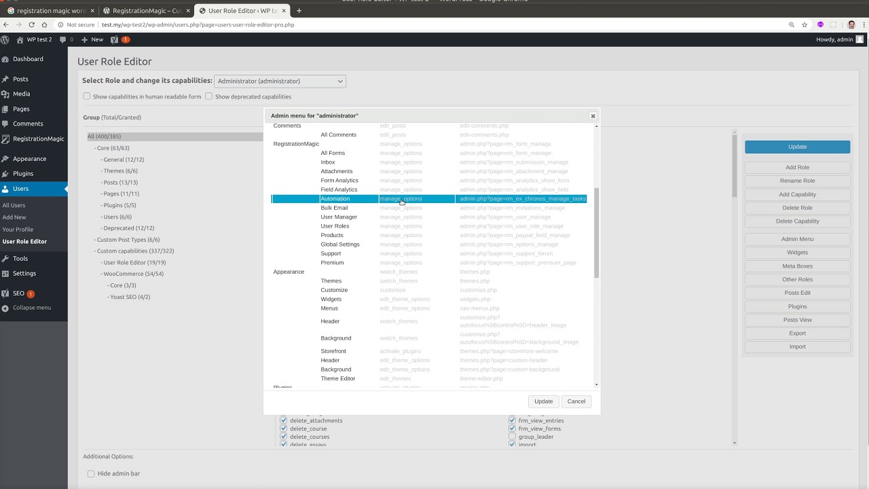Select Yoast SEO (4/2) group
Viewport: 869px width, 489px height.
tap(129, 297)
